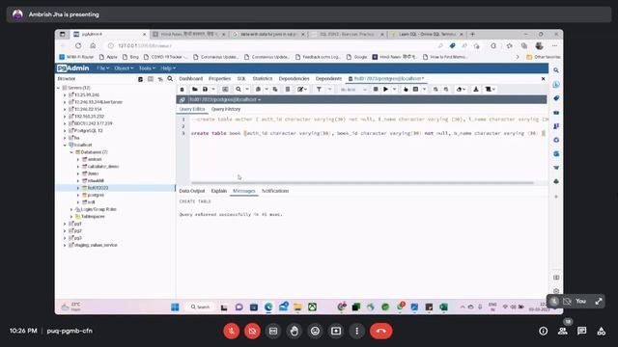Raise hand in the meeting
Image resolution: width=618 pixels, height=347 pixels.
(x=294, y=331)
